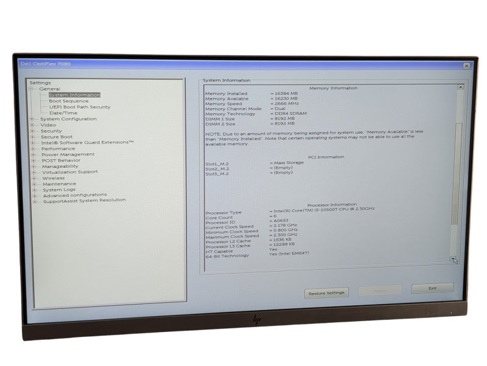Select the Virtualization Support label
The width and height of the screenshot is (487, 366).
tap(70, 172)
